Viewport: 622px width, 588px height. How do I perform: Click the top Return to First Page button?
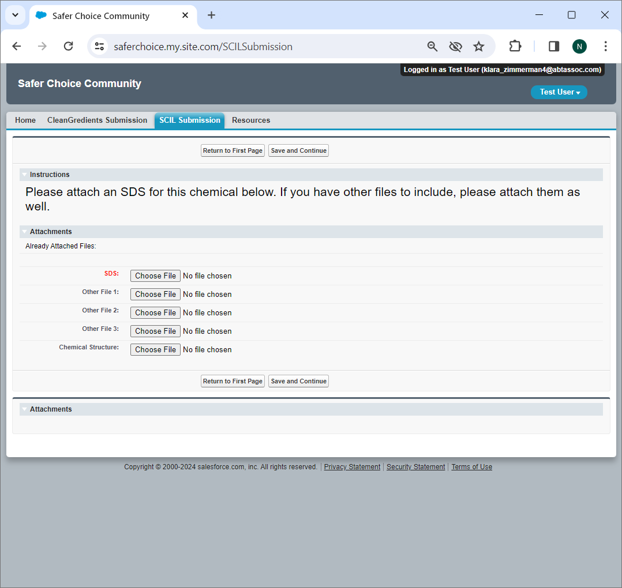coord(233,150)
